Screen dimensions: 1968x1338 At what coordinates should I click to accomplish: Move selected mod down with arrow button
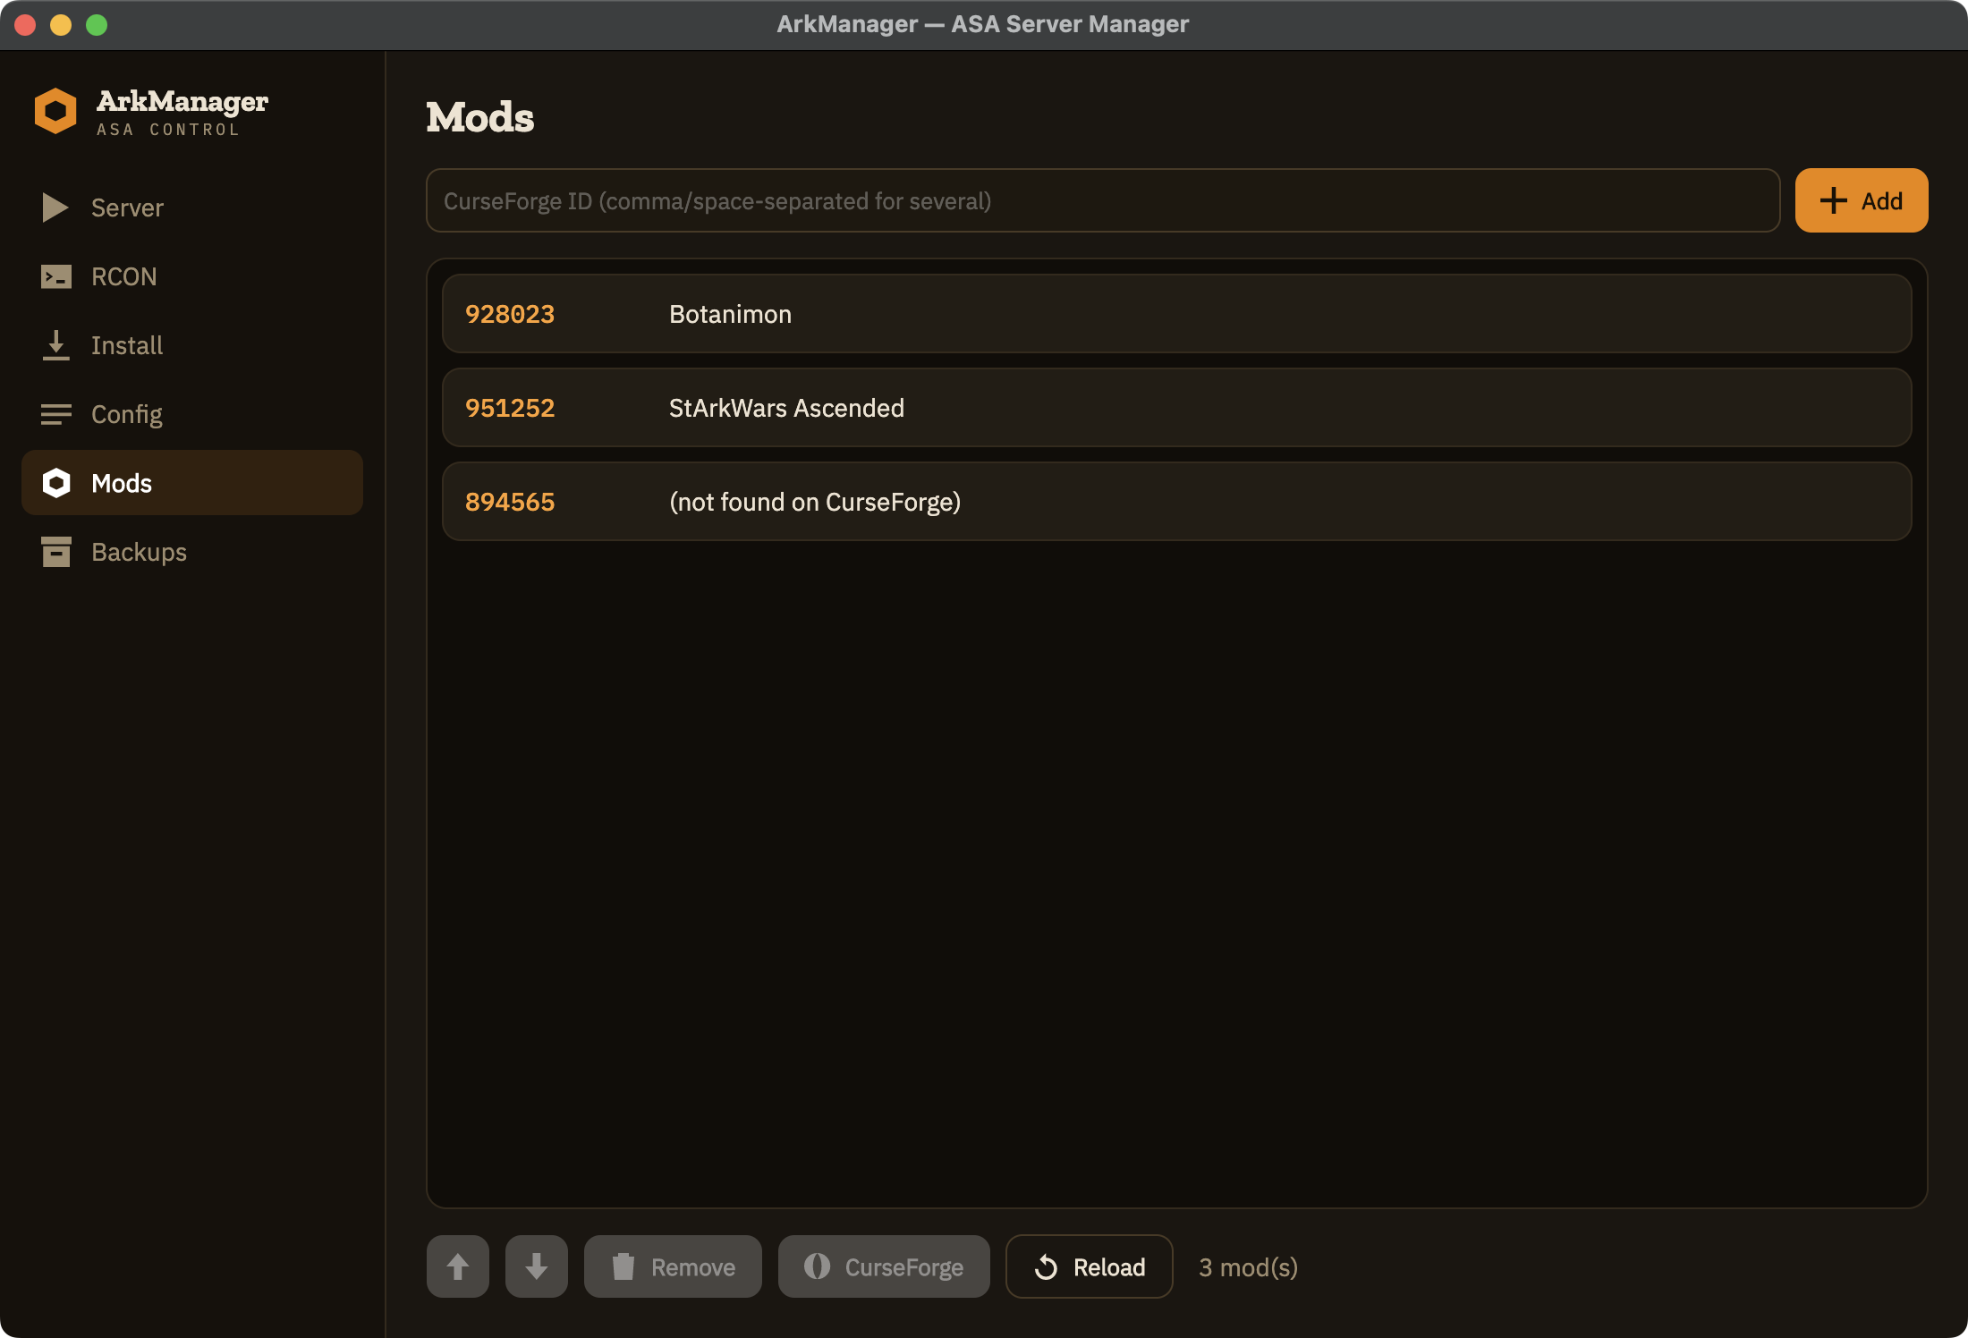click(x=537, y=1266)
